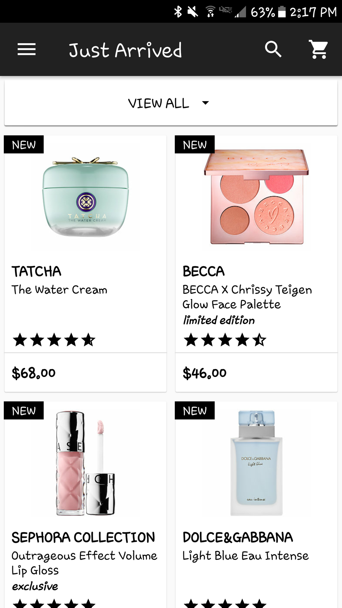Screen dimensions: 342x608
Task: Open The Water Cream product link
Action: click(59, 290)
